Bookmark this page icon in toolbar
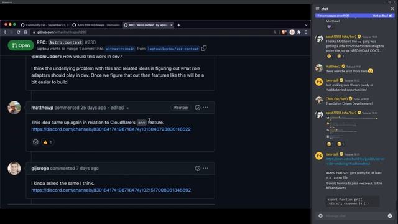The image size is (398, 224). point(25,32)
